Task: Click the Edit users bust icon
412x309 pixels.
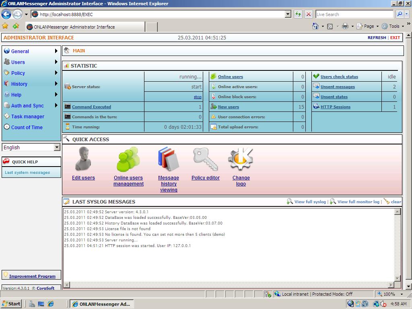Action: click(83, 159)
